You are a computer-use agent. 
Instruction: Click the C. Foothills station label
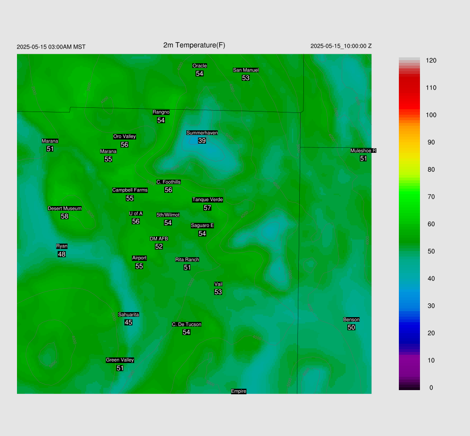click(x=168, y=182)
